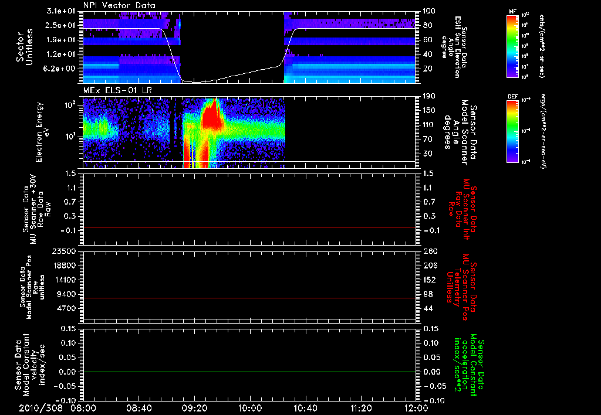Click the "2.5e+01" sector tick label

[60, 25]
